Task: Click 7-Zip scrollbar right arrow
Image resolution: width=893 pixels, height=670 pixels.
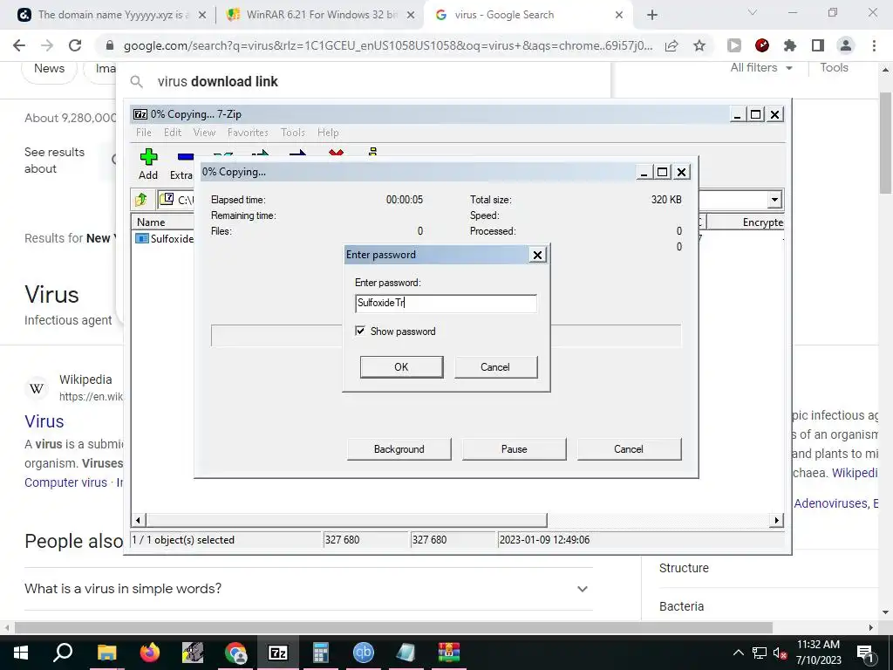Action: pos(775,520)
